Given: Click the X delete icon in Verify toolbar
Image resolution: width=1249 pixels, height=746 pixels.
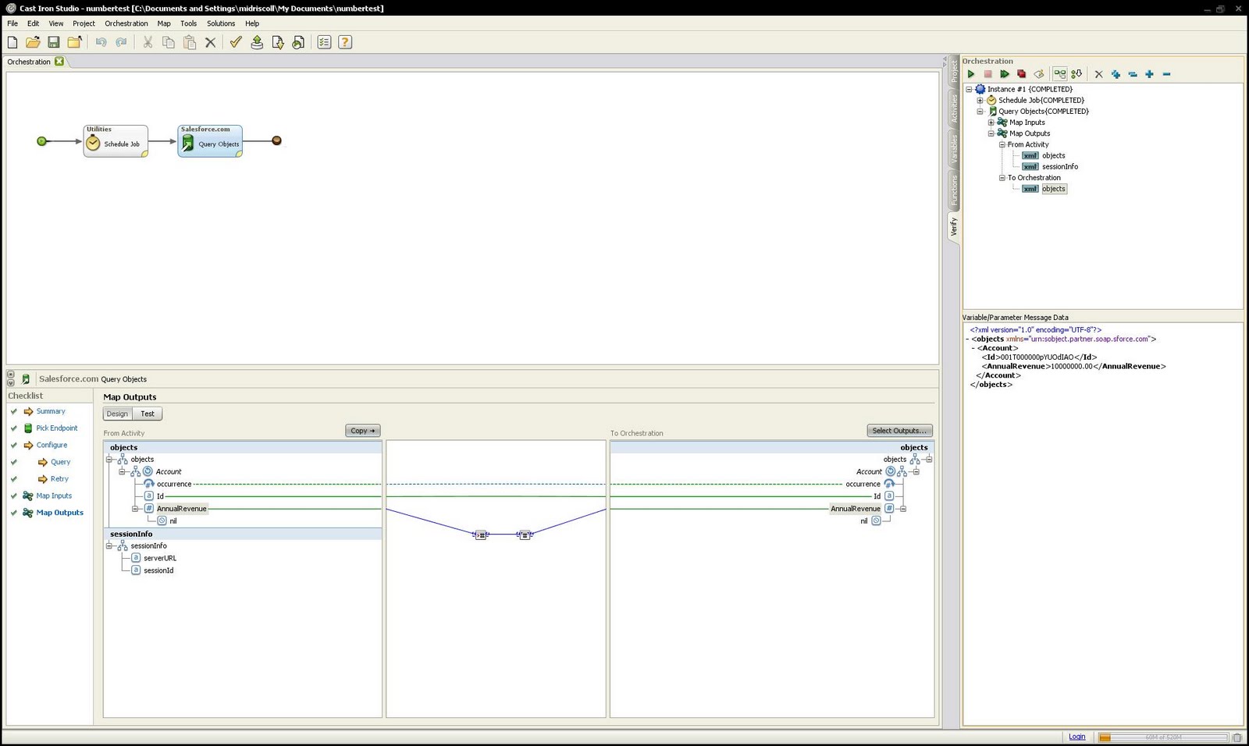Looking at the screenshot, I should pos(1098,74).
